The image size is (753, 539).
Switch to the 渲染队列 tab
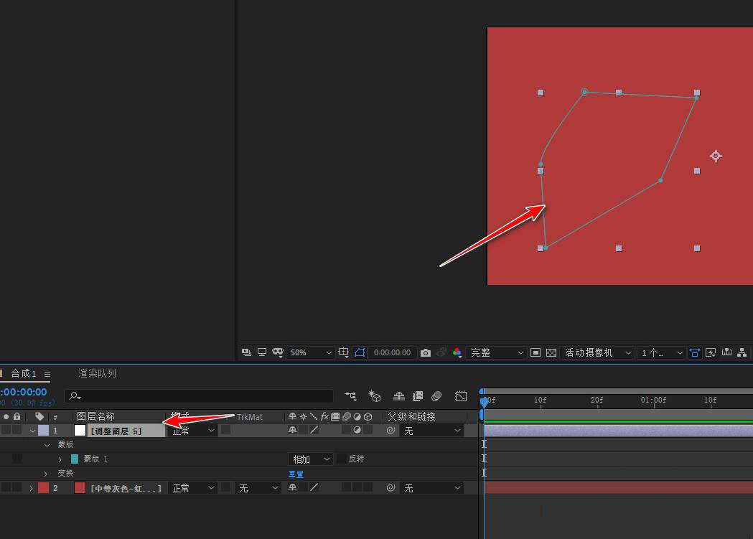click(x=97, y=373)
